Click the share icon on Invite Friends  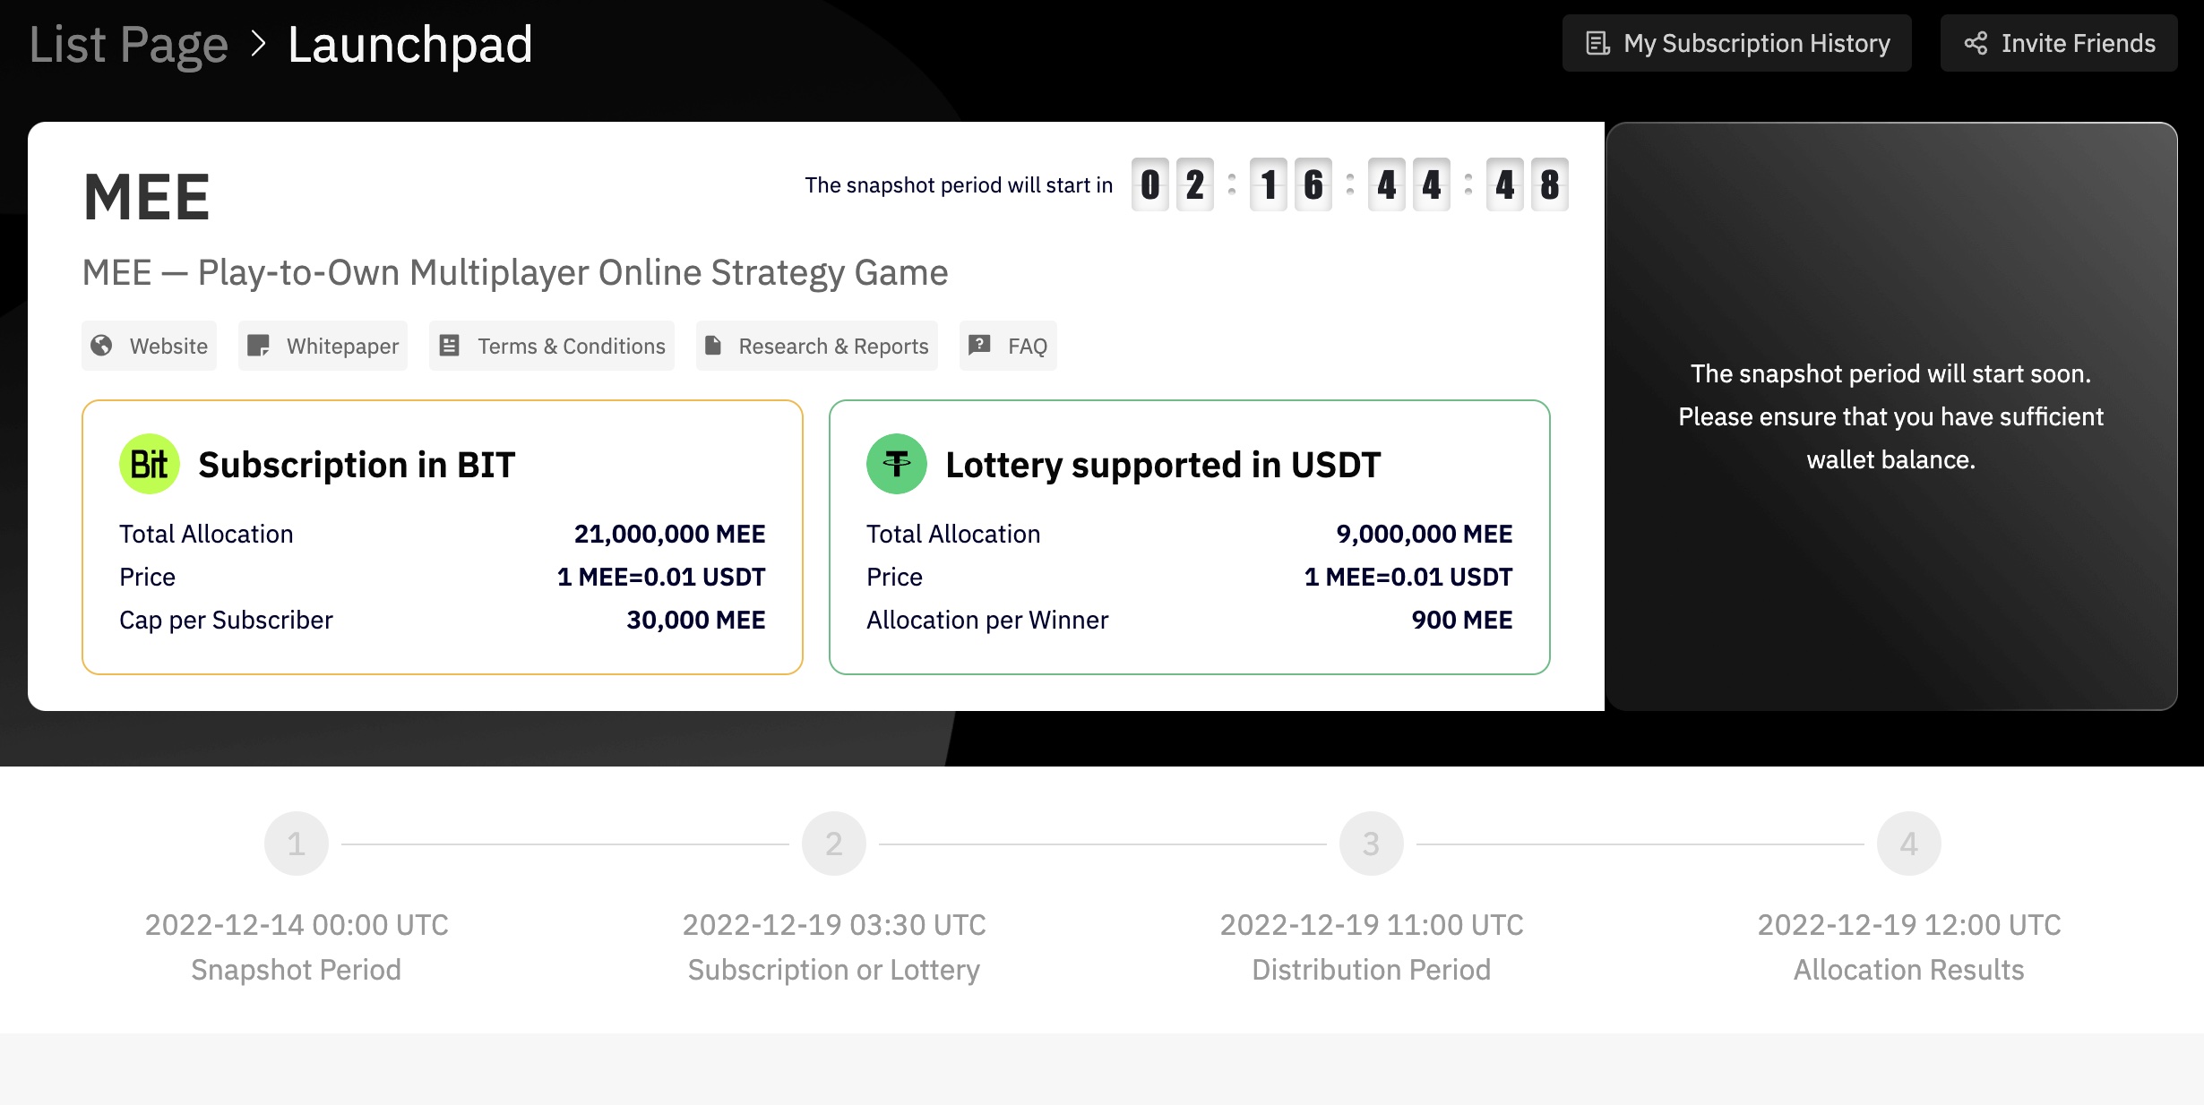pyautogui.click(x=1976, y=43)
